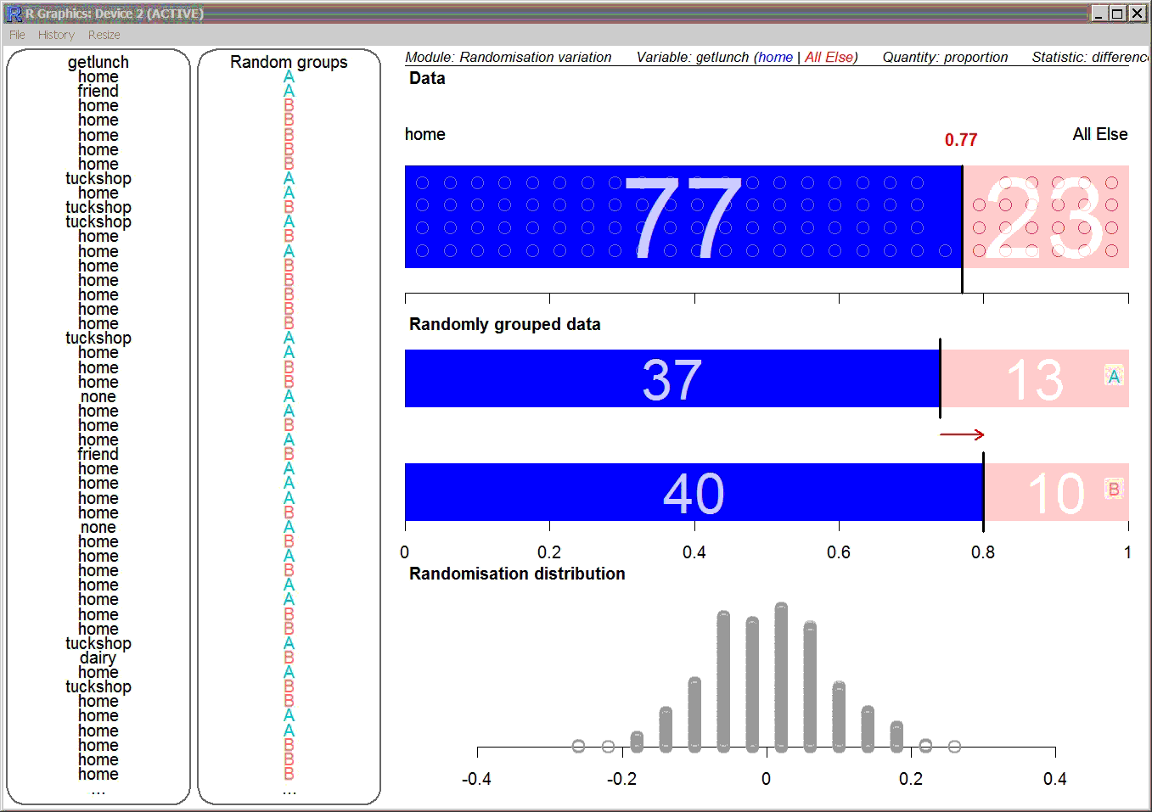Open the File menu
This screenshot has width=1152, height=812.
(x=17, y=35)
